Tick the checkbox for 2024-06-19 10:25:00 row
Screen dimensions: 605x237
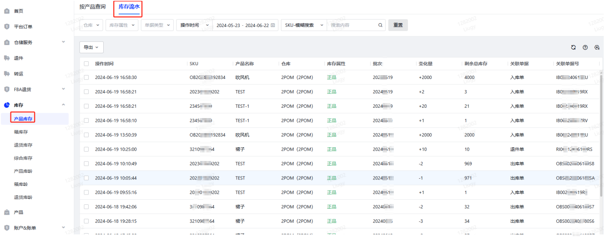[86, 149]
